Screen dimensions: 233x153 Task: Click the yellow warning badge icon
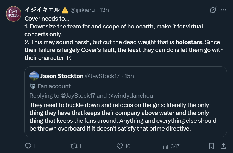pyautogui.click(x=65, y=10)
